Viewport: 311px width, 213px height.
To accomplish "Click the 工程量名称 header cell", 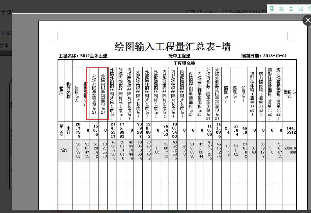I will tap(184, 63).
